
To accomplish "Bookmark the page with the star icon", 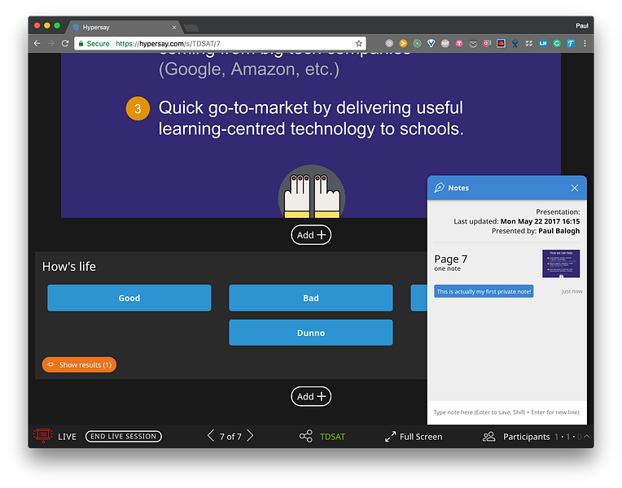I will click(358, 44).
